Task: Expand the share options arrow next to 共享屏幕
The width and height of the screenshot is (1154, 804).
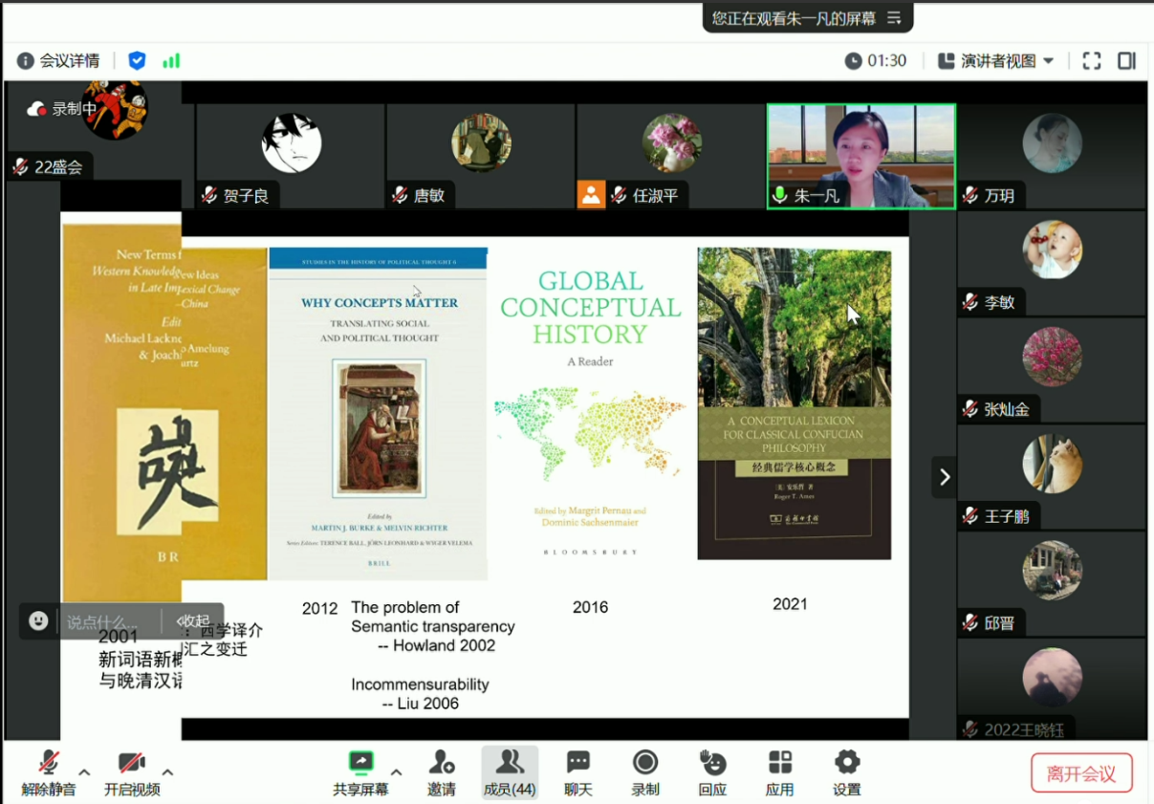Action: 397,772
